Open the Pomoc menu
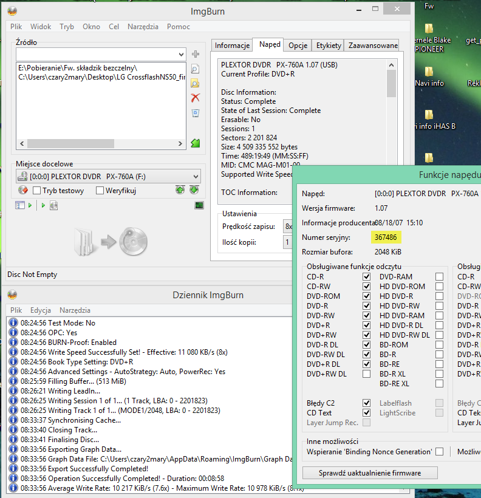This screenshot has width=481, height=498. (179, 27)
